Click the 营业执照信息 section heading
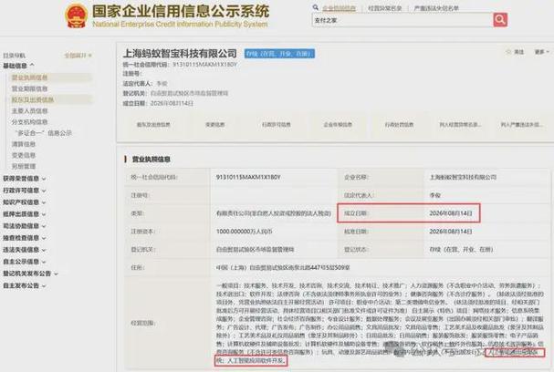 [x=151, y=160]
